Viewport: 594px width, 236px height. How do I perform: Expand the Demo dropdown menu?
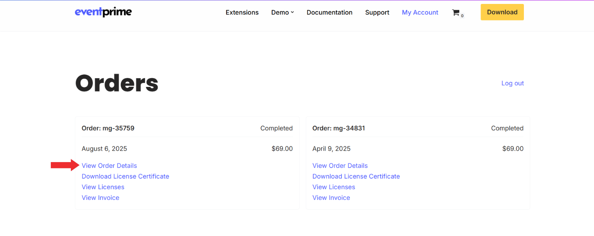click(282, 13)
